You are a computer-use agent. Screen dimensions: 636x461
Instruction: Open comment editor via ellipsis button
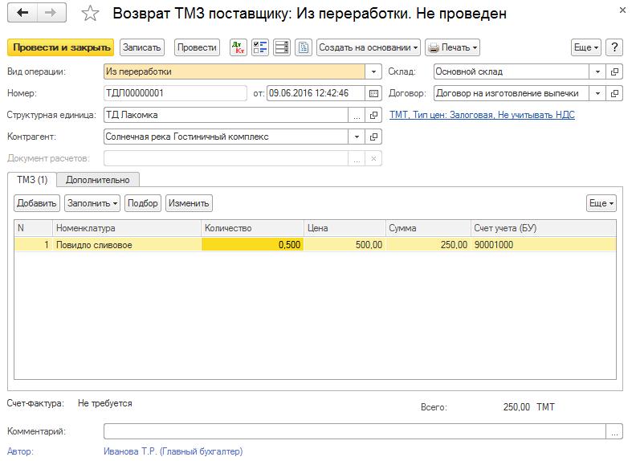click(614, 432)
